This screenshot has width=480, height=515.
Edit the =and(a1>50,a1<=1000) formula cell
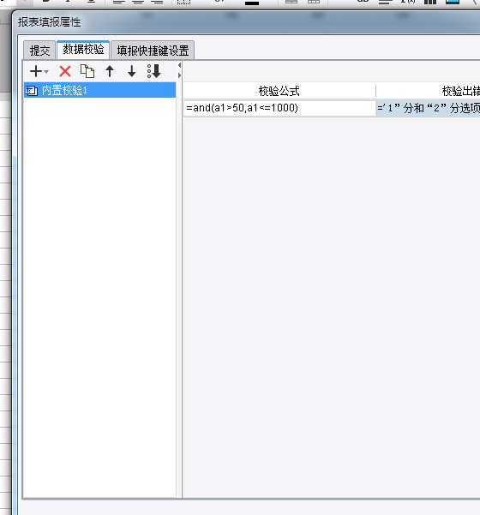point(279,108)
